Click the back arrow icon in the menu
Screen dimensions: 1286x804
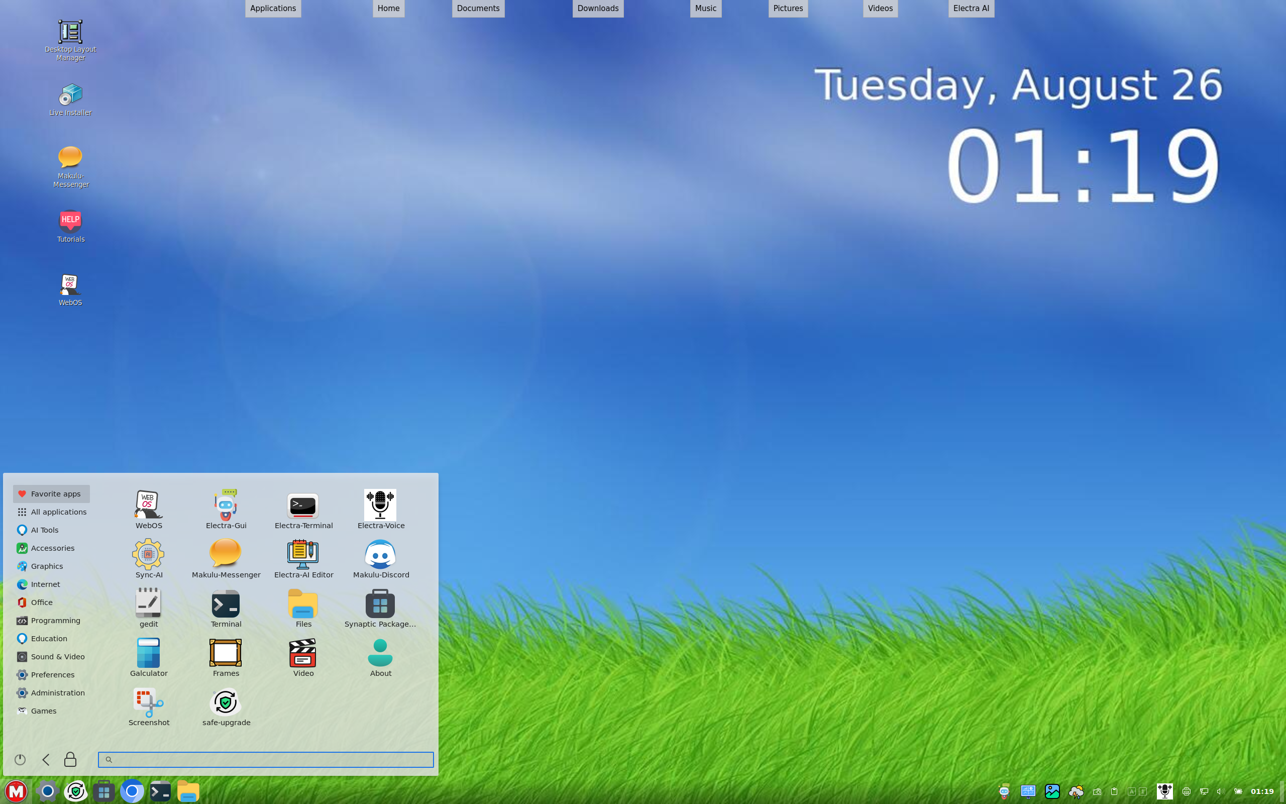point(46,759)
